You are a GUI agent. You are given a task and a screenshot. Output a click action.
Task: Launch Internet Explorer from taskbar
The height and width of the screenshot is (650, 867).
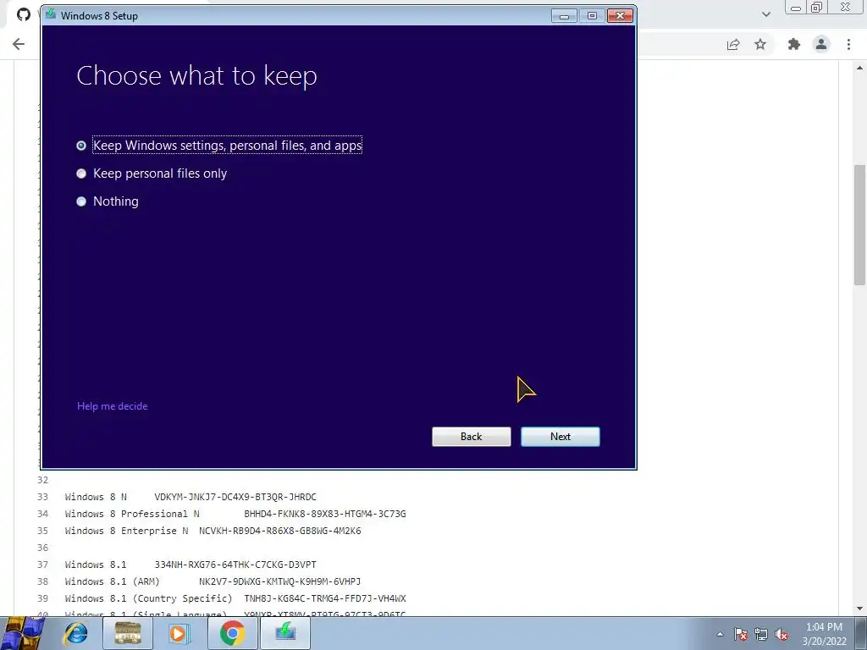(75, 633)
